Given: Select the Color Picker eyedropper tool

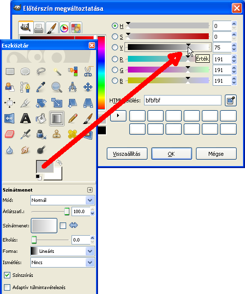Looking at the screenshot, I should 41,87.
